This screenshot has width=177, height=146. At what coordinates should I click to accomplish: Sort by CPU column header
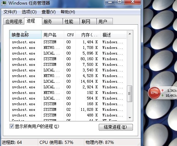(x=70, y=35)
